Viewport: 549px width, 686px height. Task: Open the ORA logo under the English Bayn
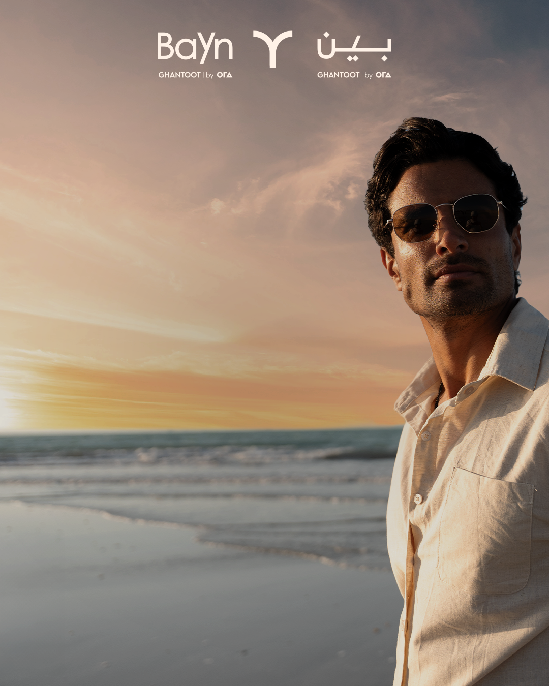224,75
